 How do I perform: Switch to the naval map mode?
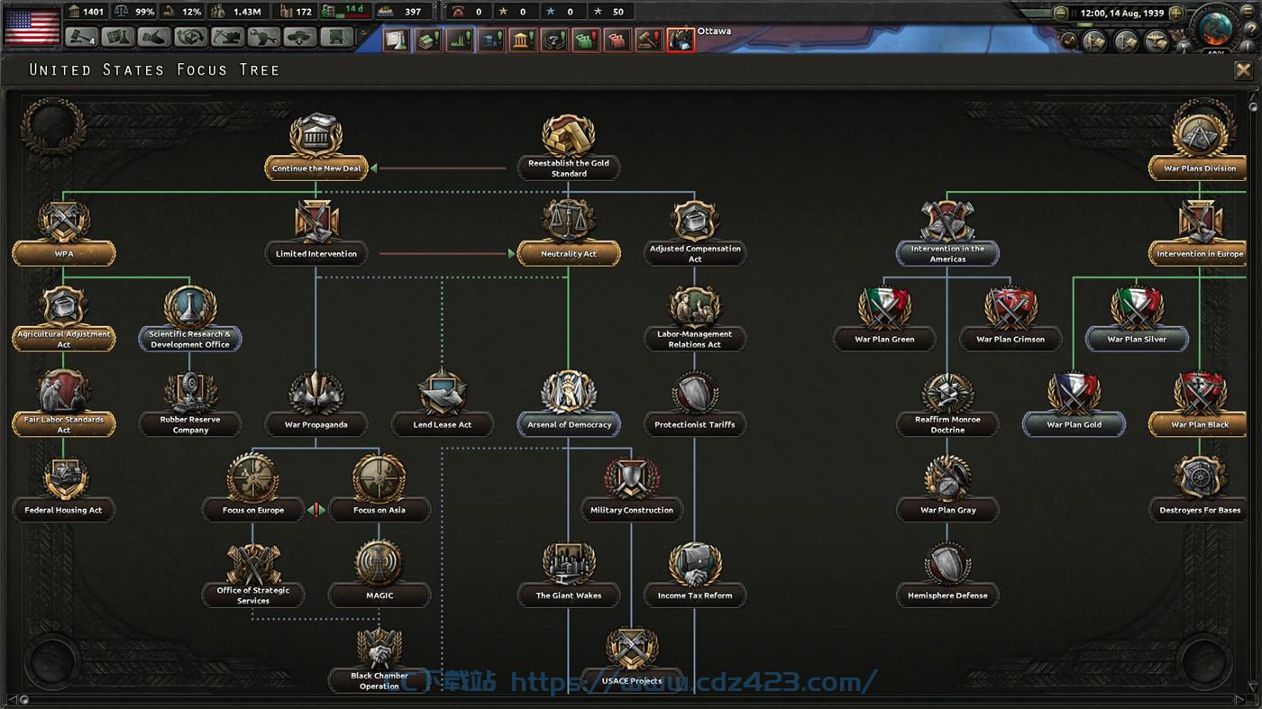(x=1126, y=41)
